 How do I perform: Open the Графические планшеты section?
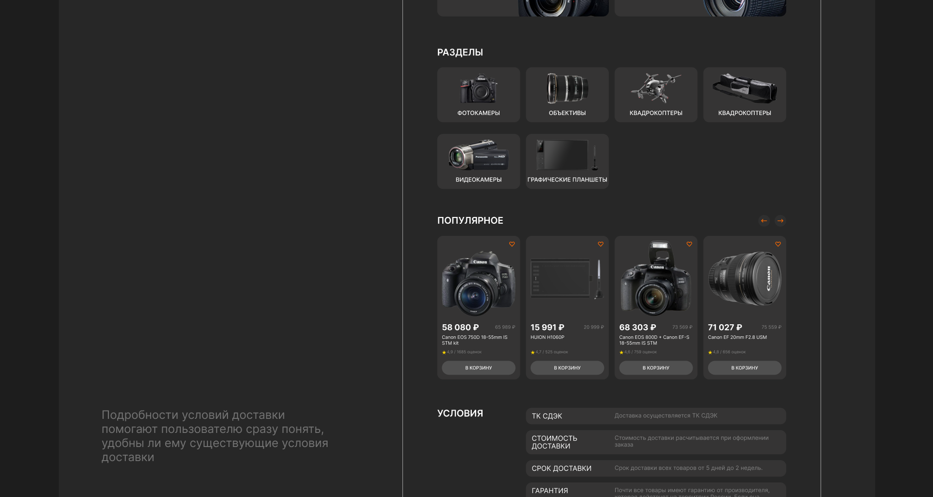[567, 161]
